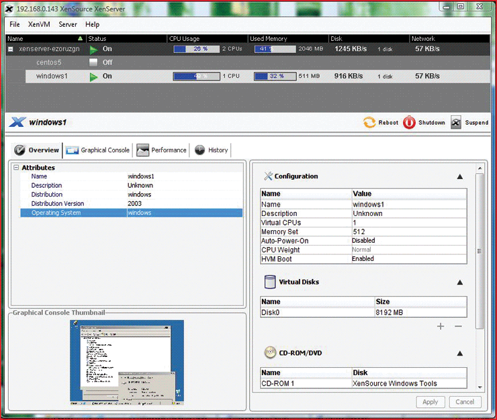Select the windows1 VM row
The image size is (497, 420).
tap(258, 76)
